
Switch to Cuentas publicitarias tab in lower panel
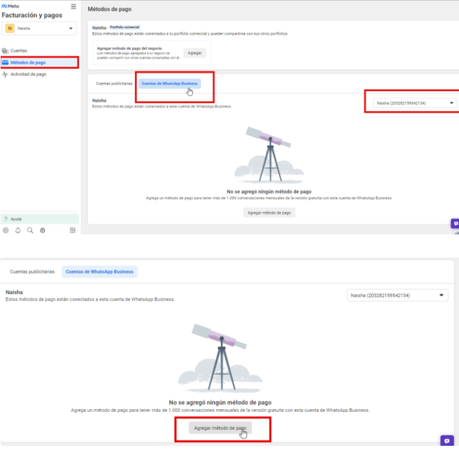click(32, 272)
